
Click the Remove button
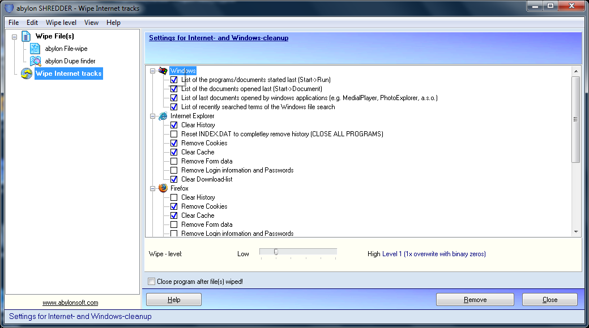coord(475,300)
